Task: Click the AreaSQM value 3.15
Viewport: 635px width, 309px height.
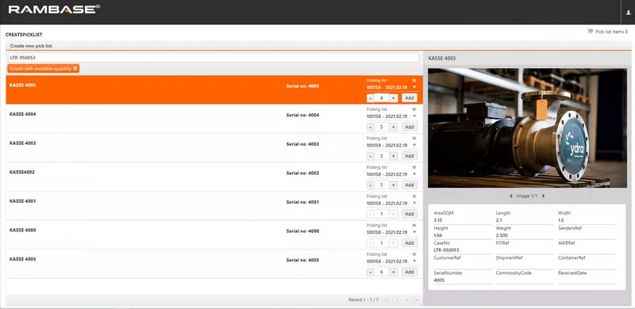Action: coord(438,220)
